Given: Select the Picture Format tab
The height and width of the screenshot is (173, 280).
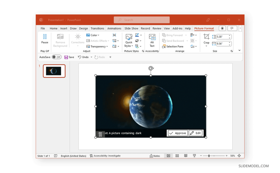Looking at the screenshot, I should tap(204, 28).
